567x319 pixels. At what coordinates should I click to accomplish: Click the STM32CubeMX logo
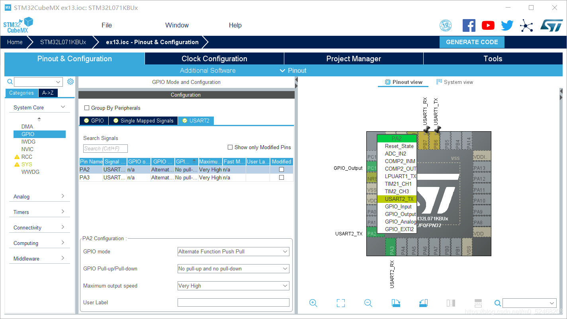[x=18, y=25]
